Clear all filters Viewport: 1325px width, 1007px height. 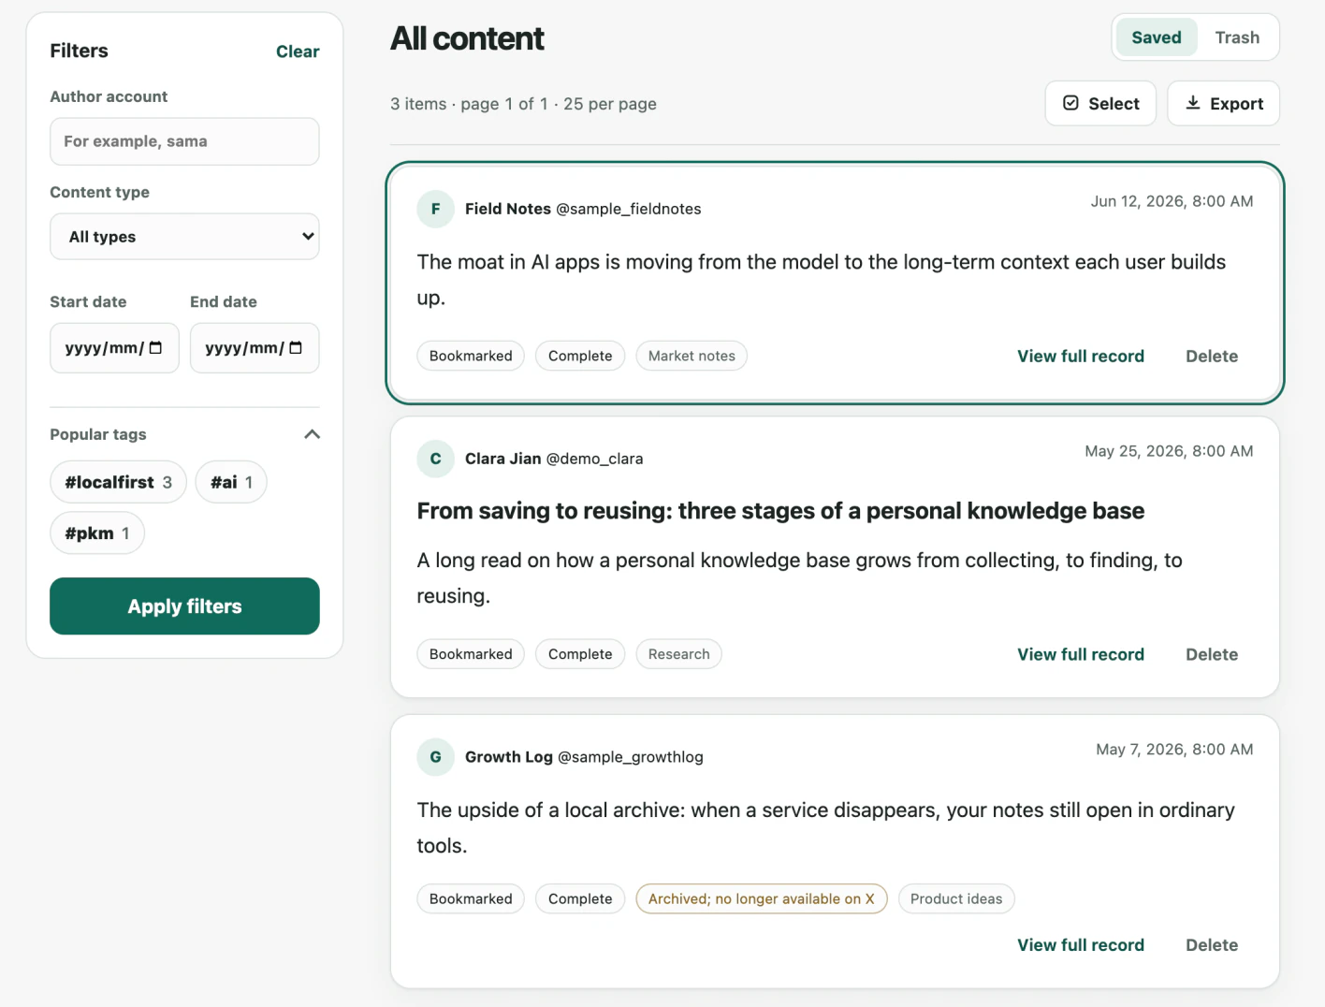click(298, 51)
